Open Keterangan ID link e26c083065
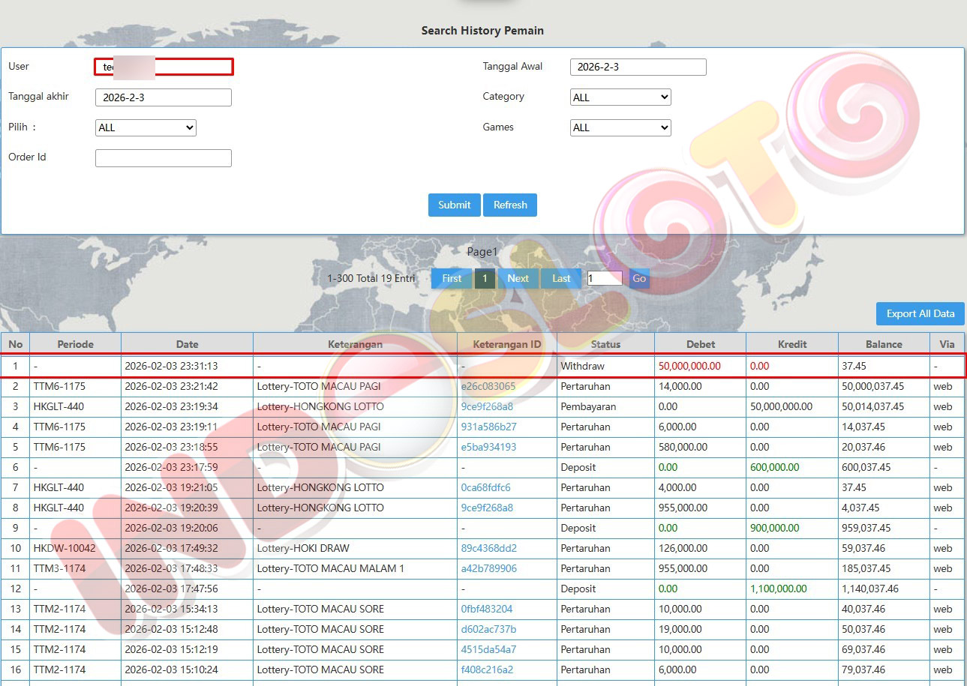The height and width of the screenshot is (686, 967). pyautogui.click(x=488, y=387)
